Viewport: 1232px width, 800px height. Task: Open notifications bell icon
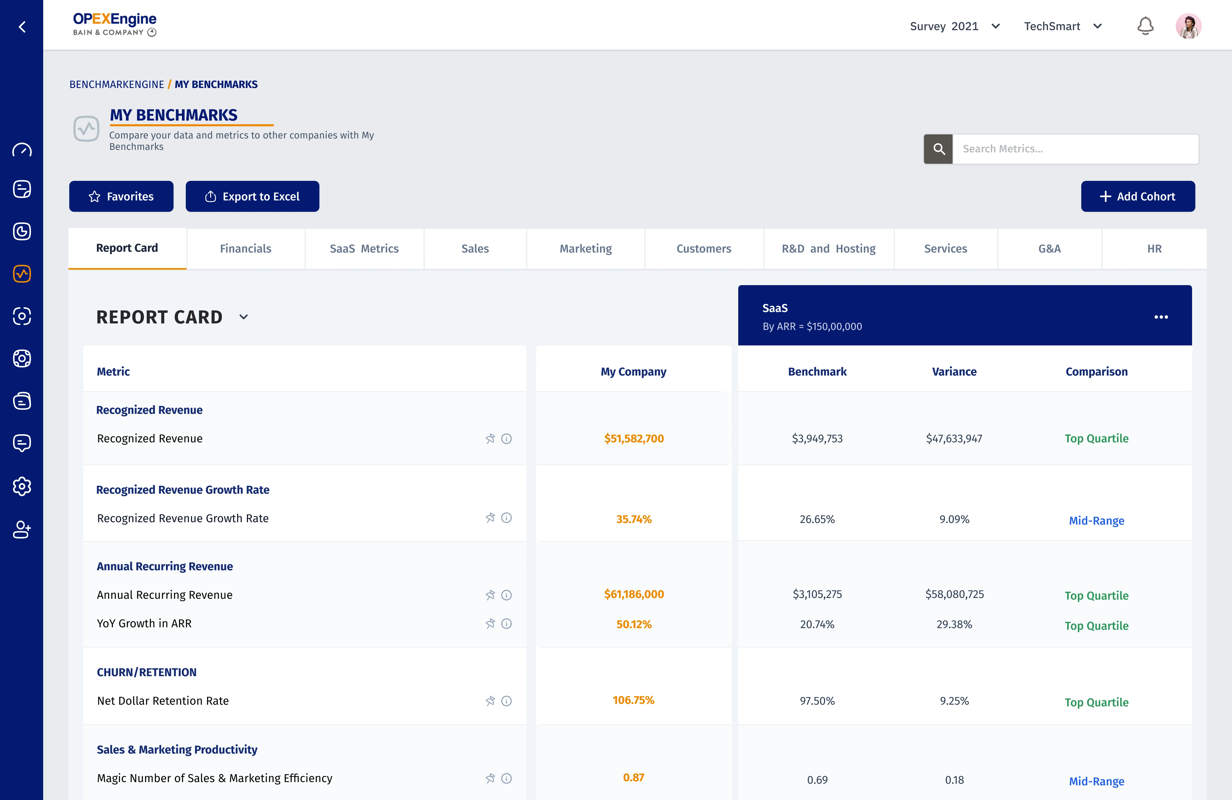click(1145, 26)
